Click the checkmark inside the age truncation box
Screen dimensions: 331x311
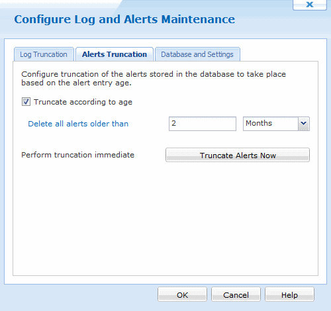pos(26,102)
